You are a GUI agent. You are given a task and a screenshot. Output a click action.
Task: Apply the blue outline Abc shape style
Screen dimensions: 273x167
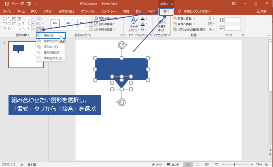(68, 23)
